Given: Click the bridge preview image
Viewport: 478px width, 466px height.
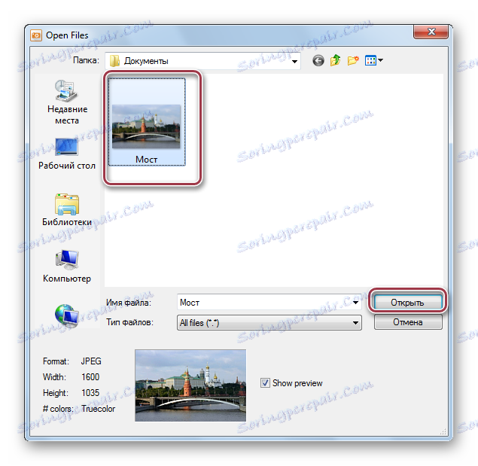Looking at the screenshot, I should pyautogui.click(x=190, y=385).
